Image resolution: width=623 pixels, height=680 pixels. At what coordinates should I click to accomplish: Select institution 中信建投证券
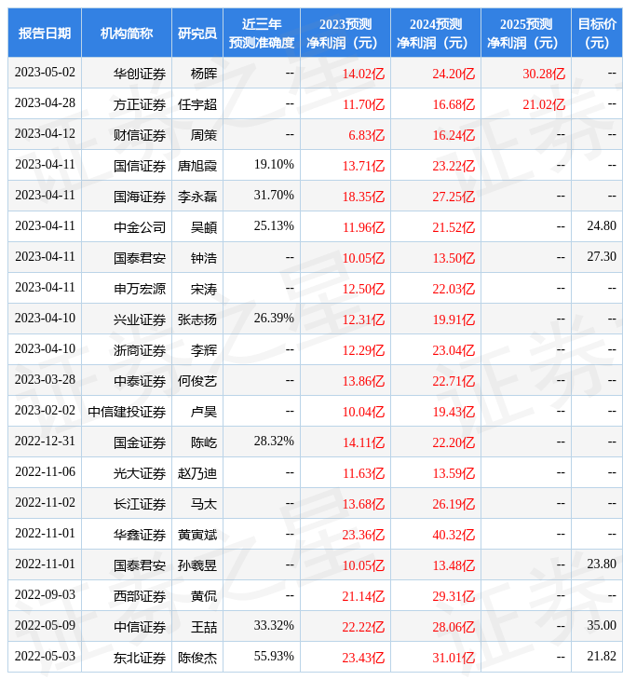click(x=127, y=413)
